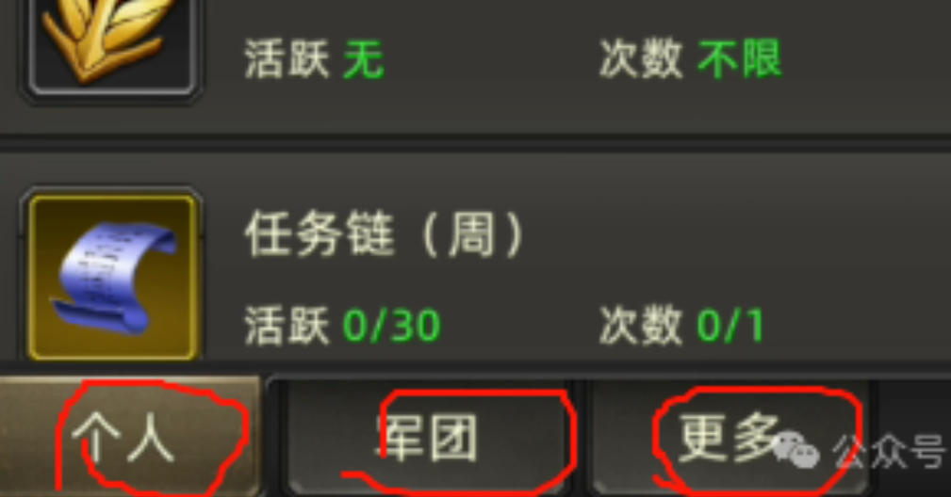Click 活跃 label next to 0/30
The width and height of the screenshot is (951, 497).
287,326
